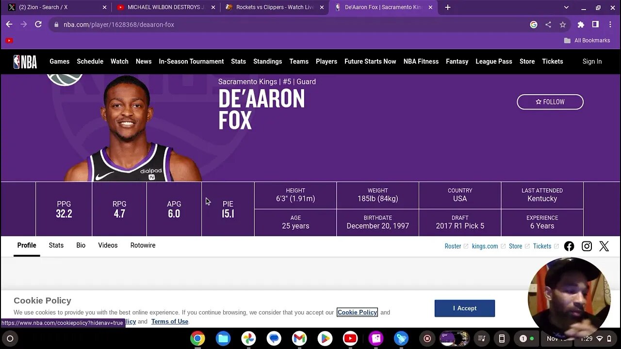Click the browser forward arrow
The image size is (621, 349).
pyautogui.click(x=24, y=24)
